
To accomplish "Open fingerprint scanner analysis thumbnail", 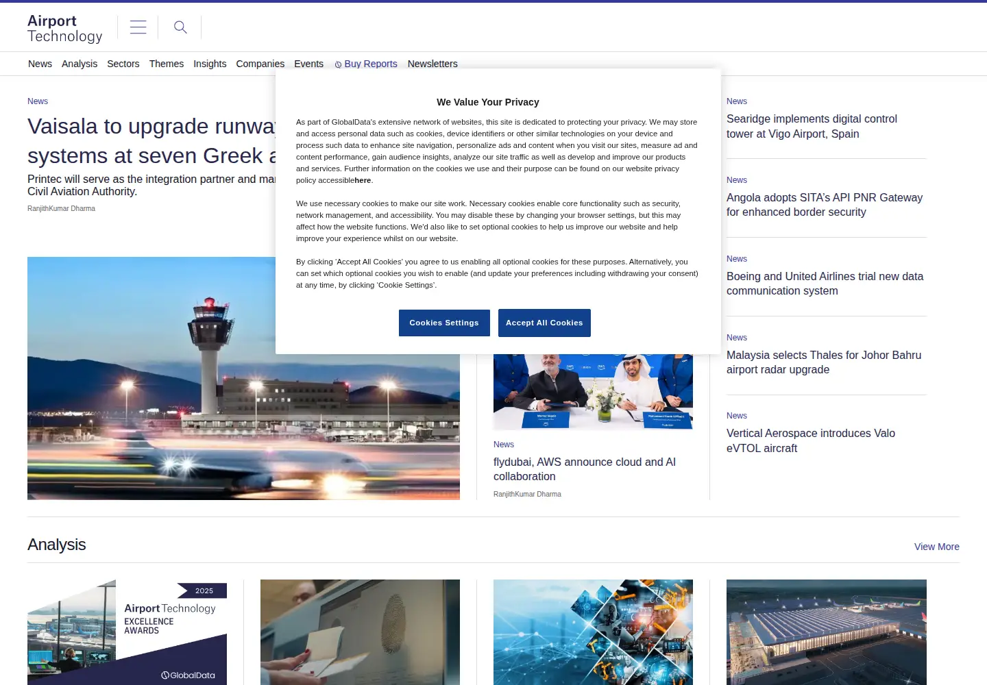I will 360,632.
